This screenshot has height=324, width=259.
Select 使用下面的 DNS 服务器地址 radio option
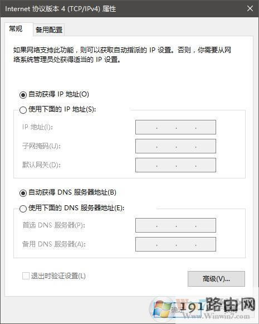click(x=23, y=209)
